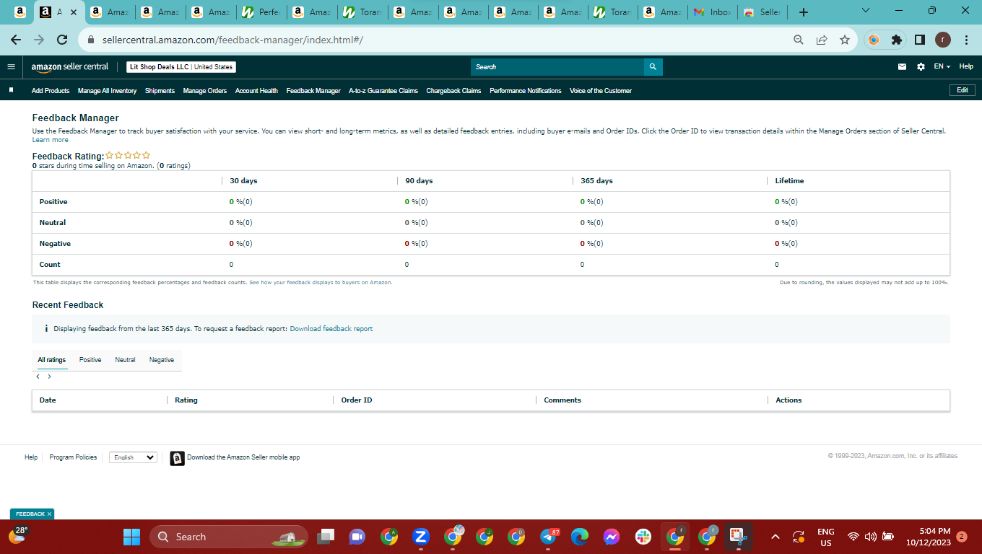This screenshot has height=554, width=982.
Task: Open Telegram from the taskbar
Action: tap(549, 537)
